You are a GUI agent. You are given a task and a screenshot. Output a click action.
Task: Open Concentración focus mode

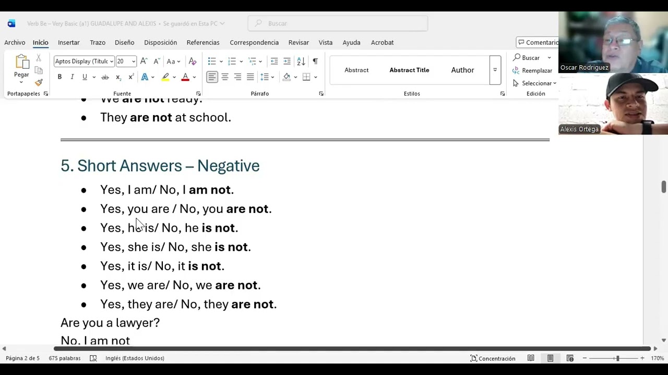(x=493, y=358)
